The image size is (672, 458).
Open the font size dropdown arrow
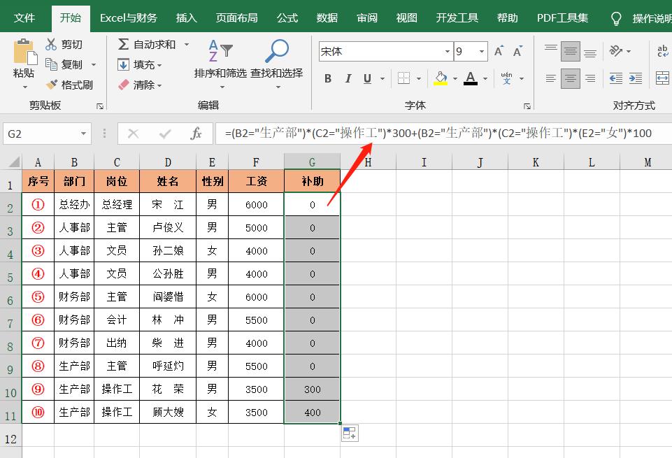click(482, 52)
